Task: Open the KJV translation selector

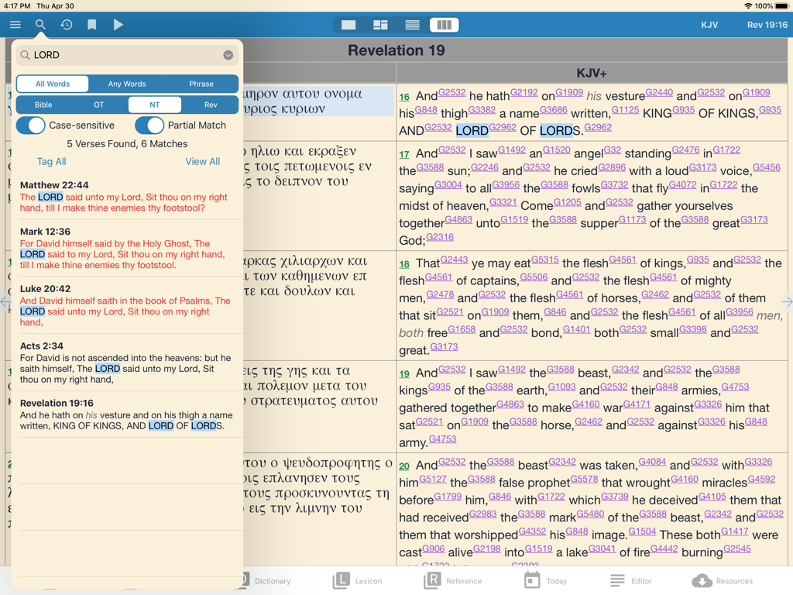Action: [x=709, y=24]
